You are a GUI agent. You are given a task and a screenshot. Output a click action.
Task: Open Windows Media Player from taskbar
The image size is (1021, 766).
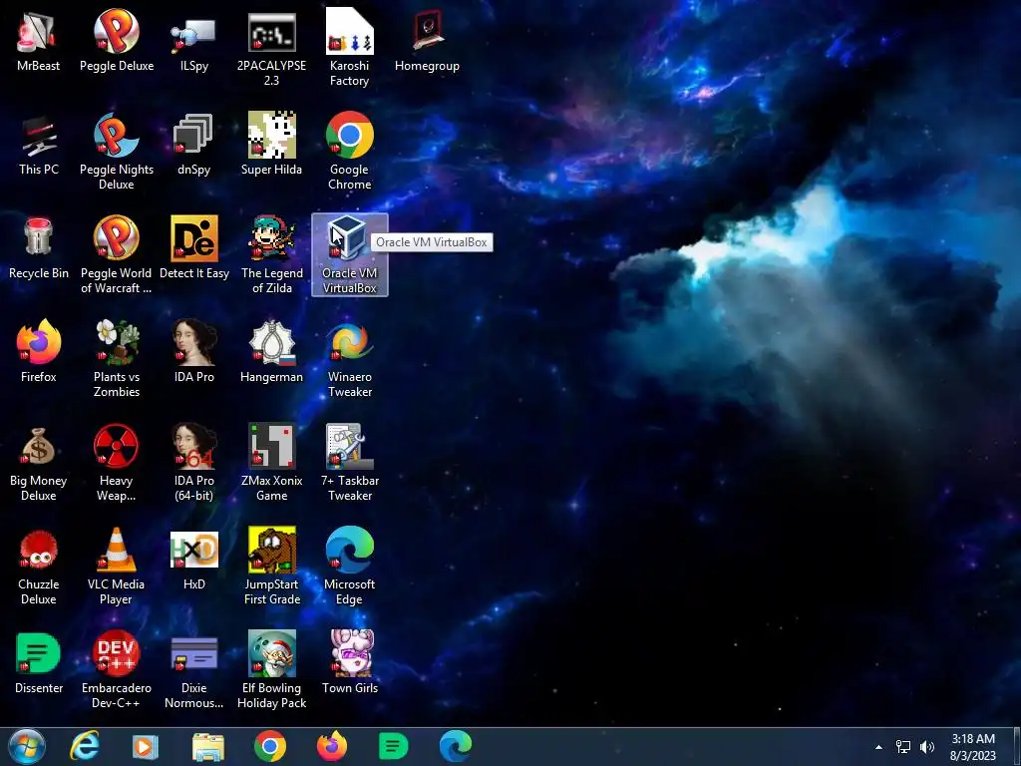(145, 747)
